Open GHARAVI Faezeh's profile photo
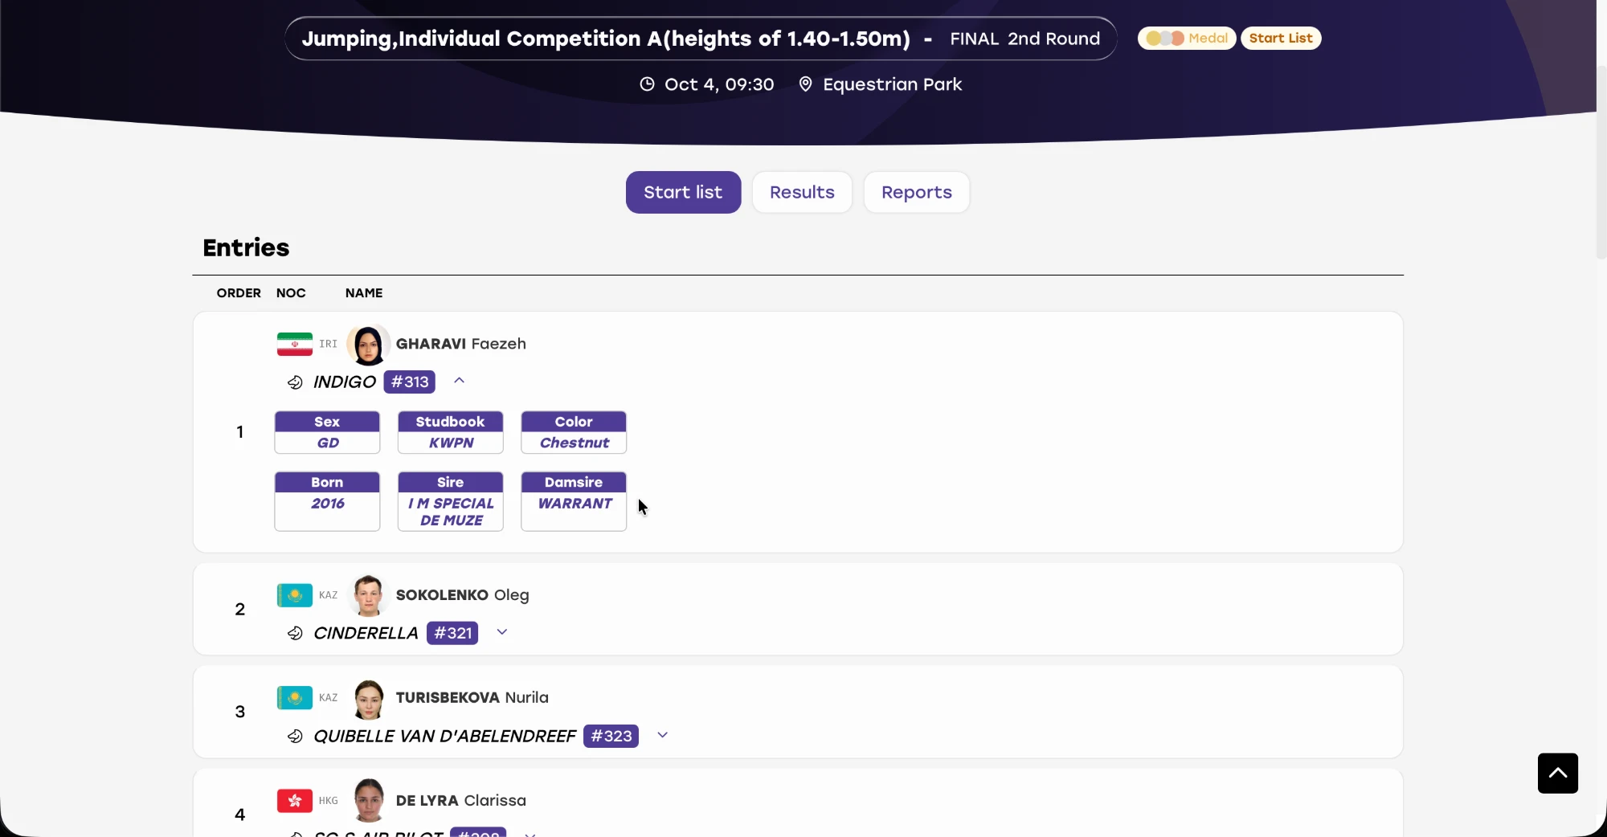Image resolution: width=1607 pixels, height=837 pixels. click(x=369, y=345)
